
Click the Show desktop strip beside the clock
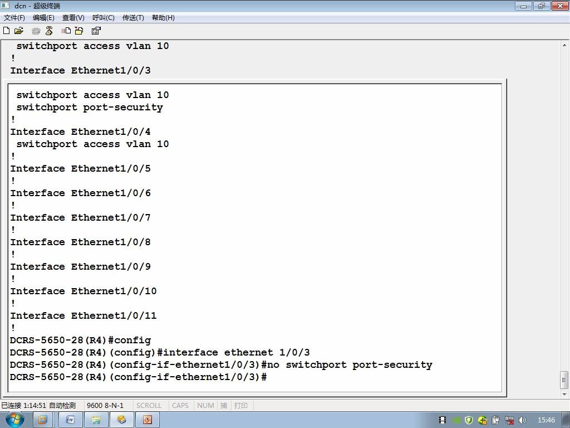566,420
